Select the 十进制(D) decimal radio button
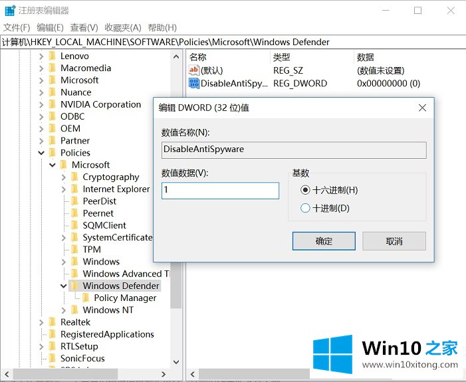 [305, 208]
